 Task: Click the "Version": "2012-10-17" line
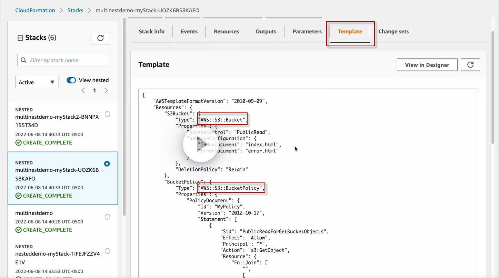click(231, 213)
